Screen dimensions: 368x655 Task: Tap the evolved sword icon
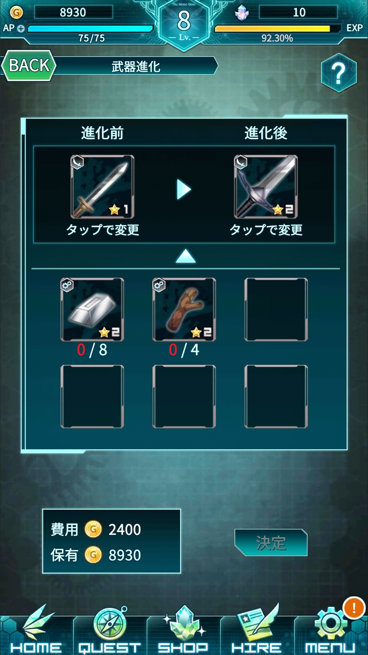pyautogui.click(x=266, y=187)
